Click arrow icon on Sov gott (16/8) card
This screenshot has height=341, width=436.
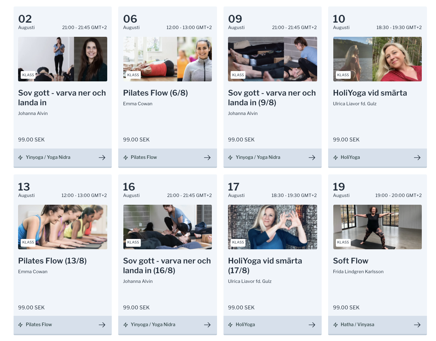pos(207,325)
